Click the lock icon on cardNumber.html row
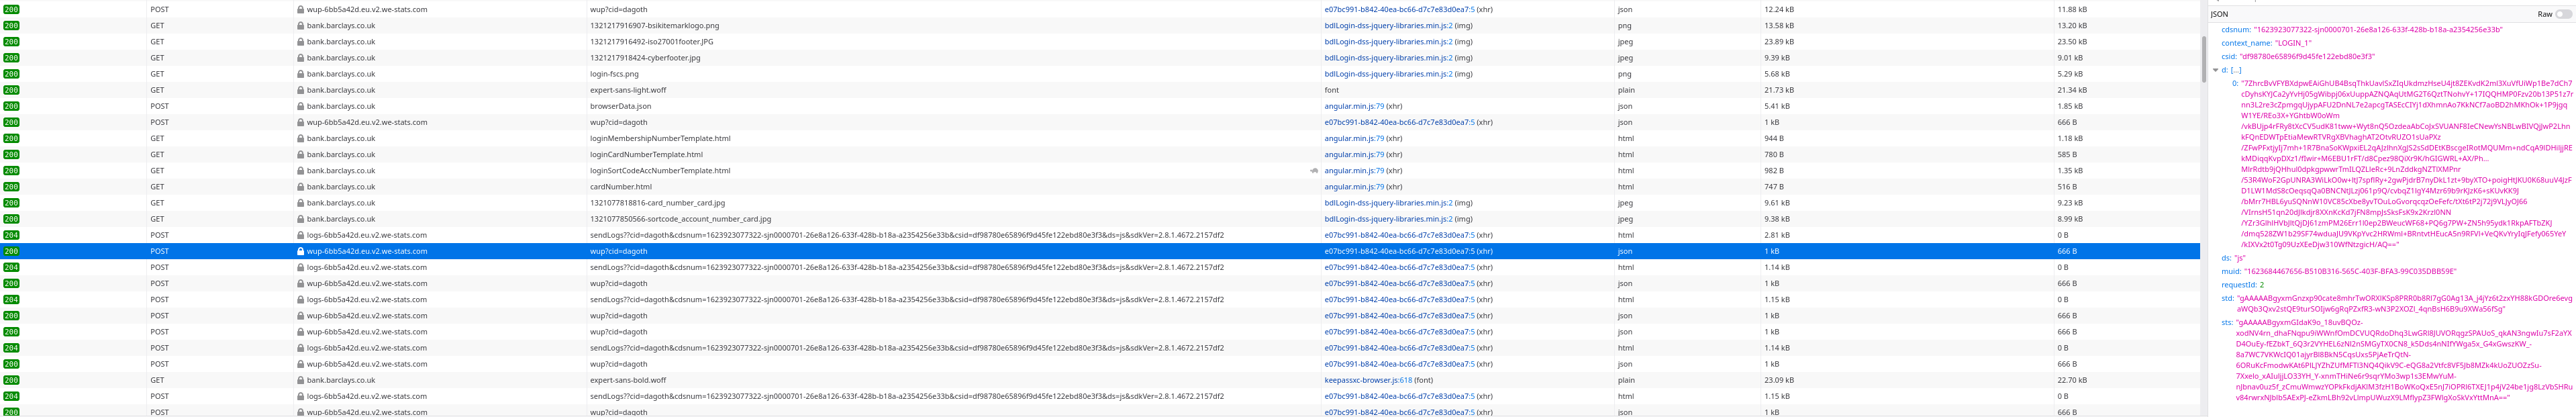2576x417 pixels. pos(300,187)
